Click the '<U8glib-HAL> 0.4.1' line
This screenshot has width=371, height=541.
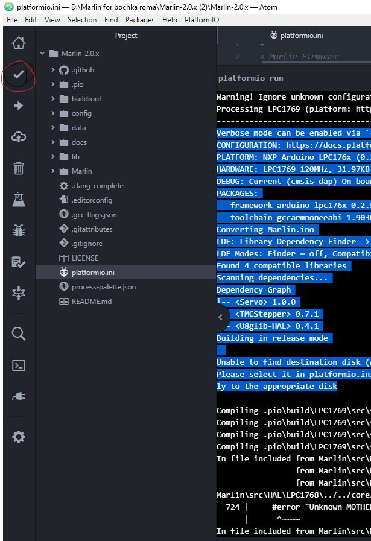coord(277,326)
